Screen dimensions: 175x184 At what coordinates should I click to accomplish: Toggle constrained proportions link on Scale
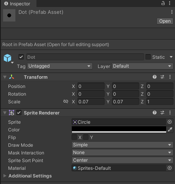(x=66, y=101)
